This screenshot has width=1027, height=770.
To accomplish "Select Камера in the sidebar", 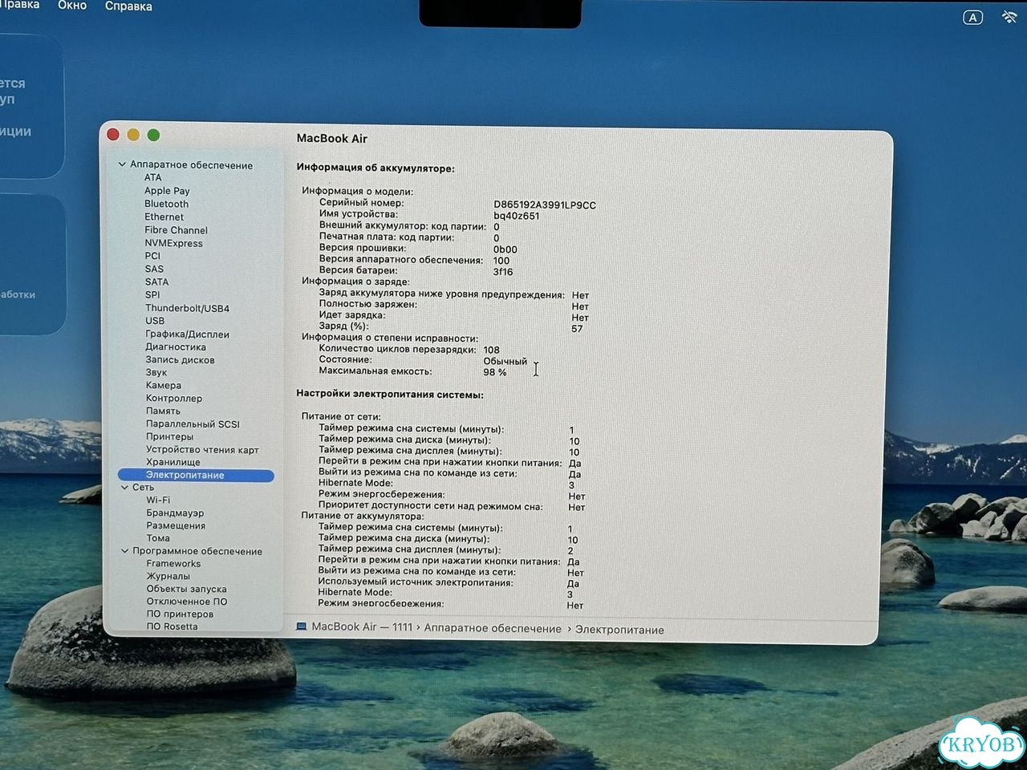I will pyautogui.click(x=164, y=385).
